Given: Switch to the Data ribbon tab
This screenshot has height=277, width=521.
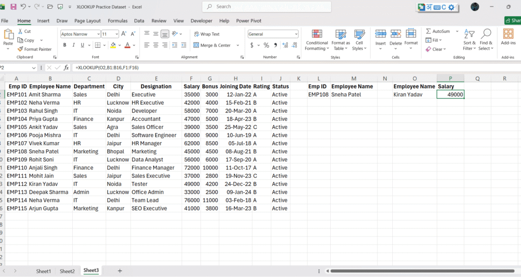Looking at the screenshot, I should [x=139, y=20].
